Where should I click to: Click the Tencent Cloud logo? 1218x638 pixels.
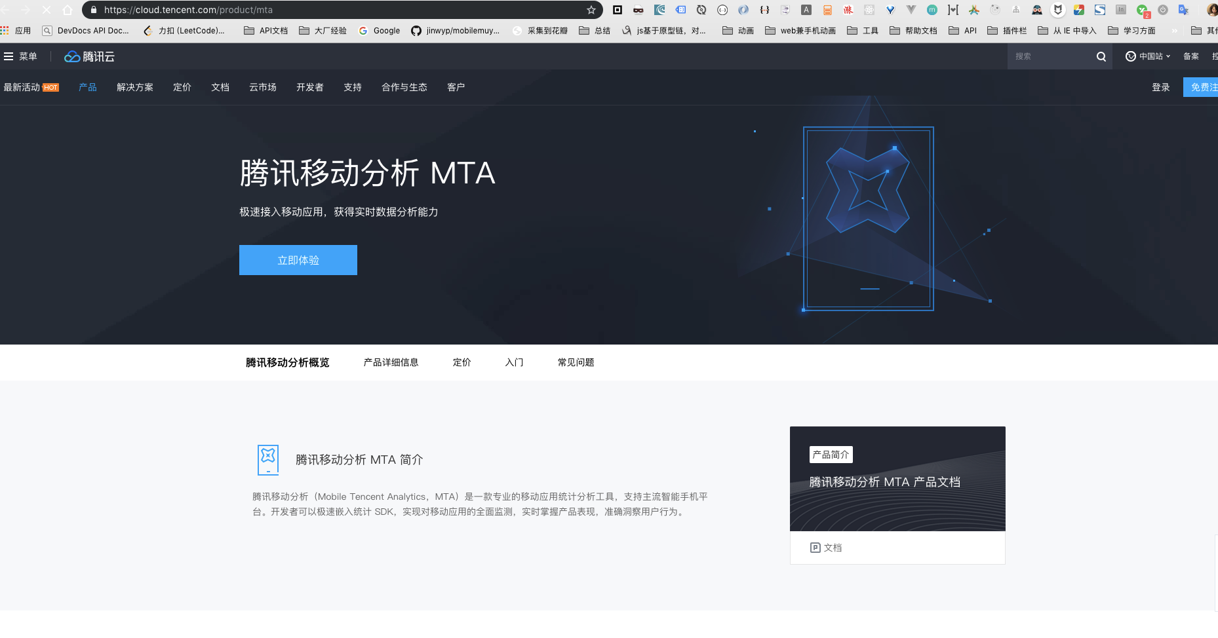coord(89,56)
